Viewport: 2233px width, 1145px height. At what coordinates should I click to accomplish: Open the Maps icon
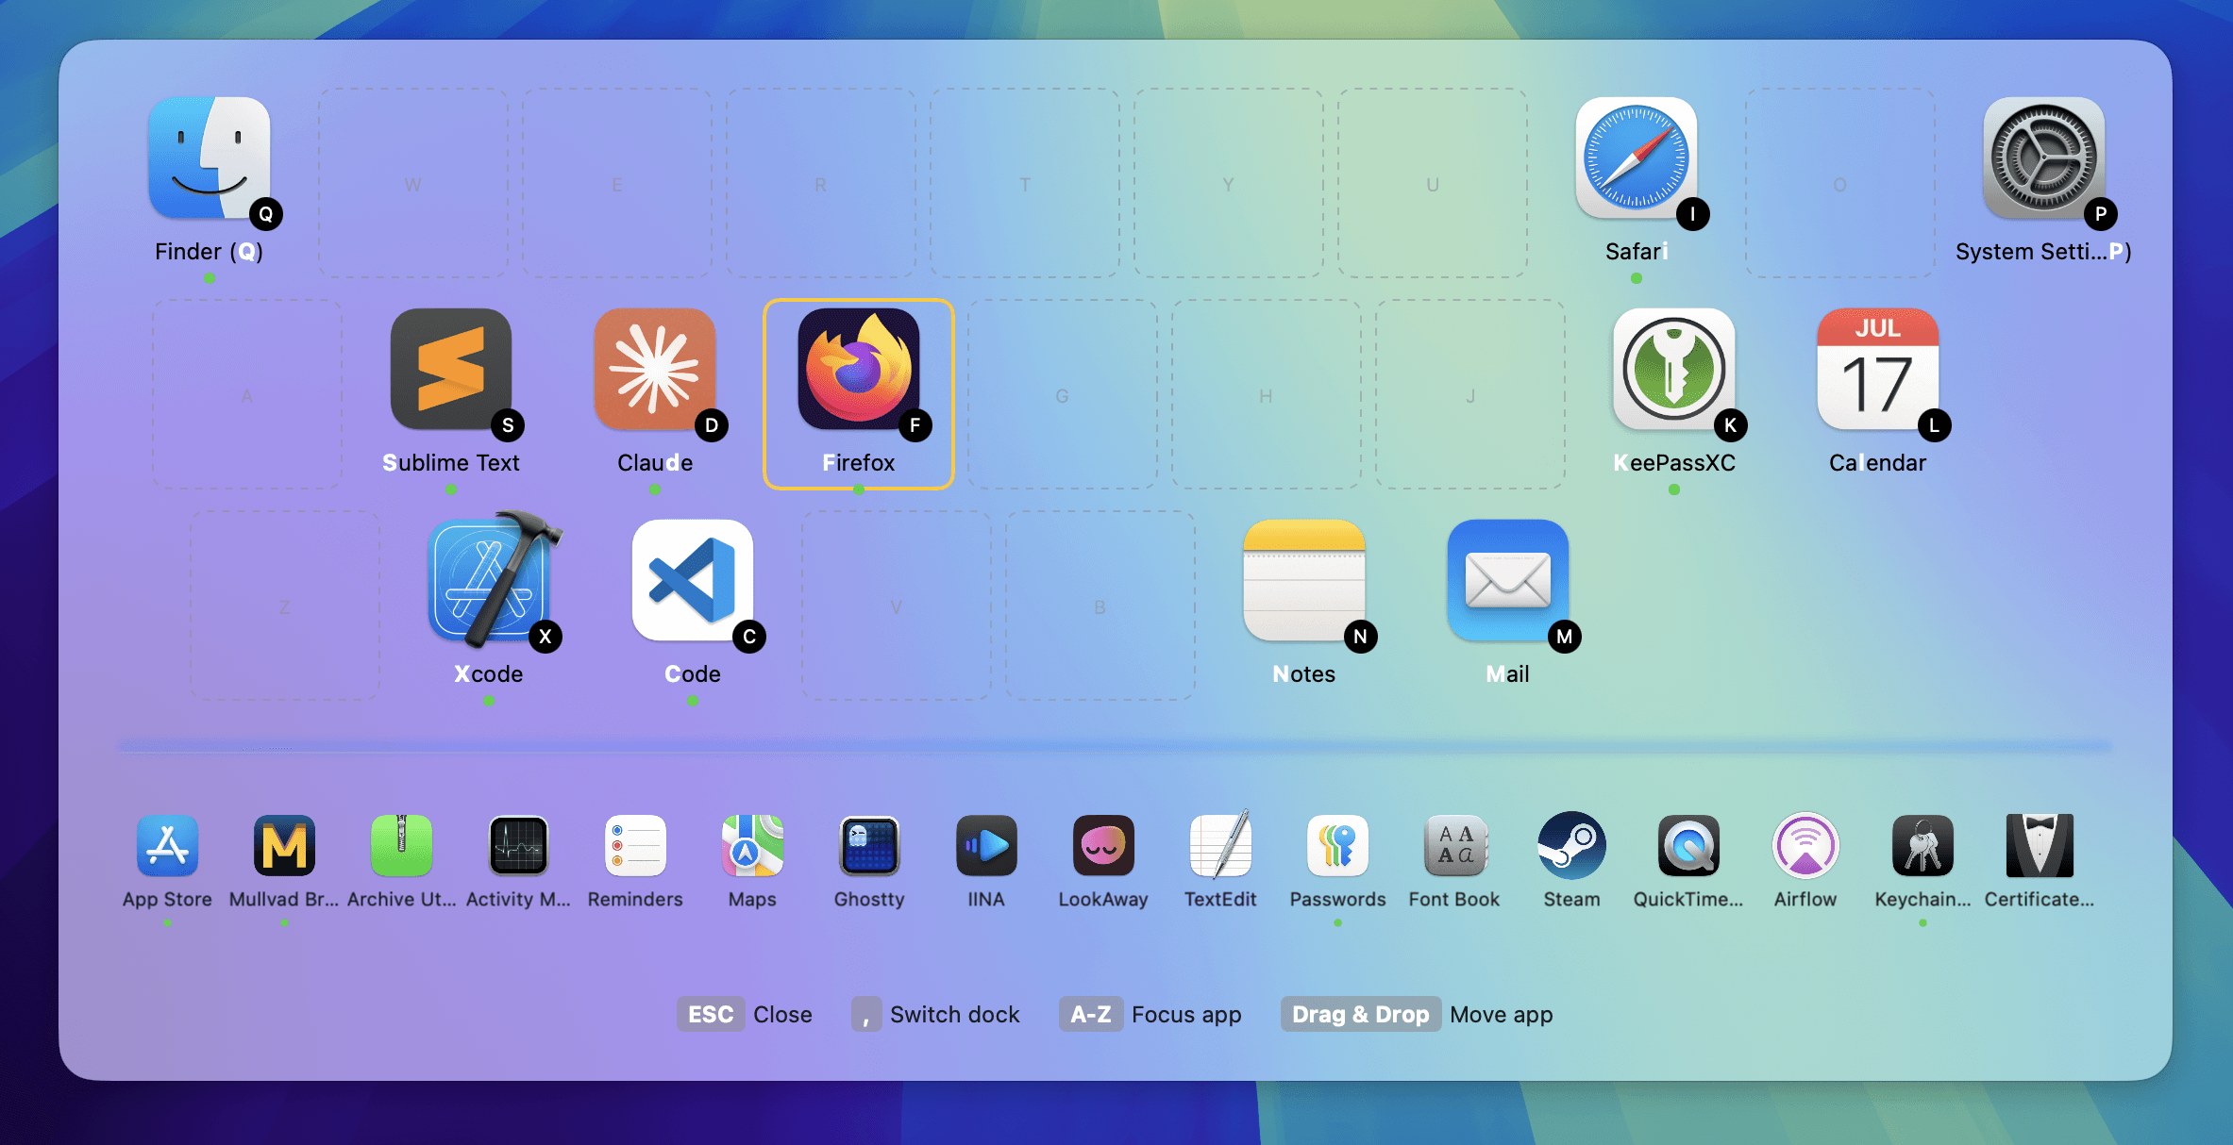point(752,846)
